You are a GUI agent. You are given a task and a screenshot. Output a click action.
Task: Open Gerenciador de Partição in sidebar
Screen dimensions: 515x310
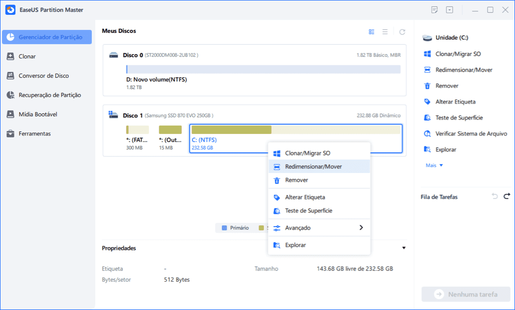(x=47, y=37)
